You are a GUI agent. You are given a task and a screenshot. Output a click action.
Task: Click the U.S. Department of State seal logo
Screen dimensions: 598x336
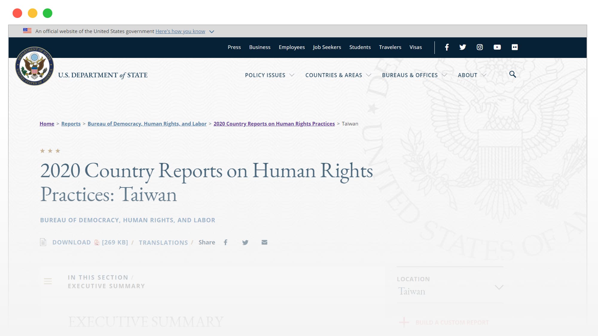[34, 66]
